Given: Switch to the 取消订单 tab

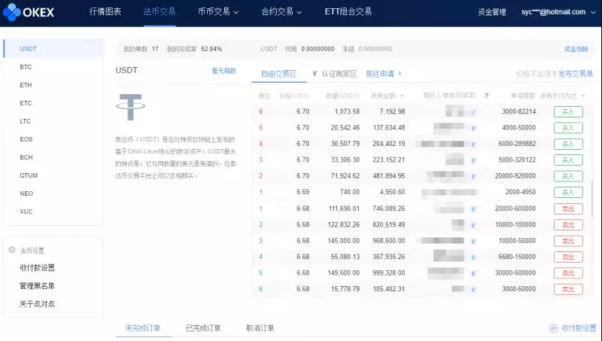Looking at the screenshot, I should pyautogui.click(x=260, y=328).
